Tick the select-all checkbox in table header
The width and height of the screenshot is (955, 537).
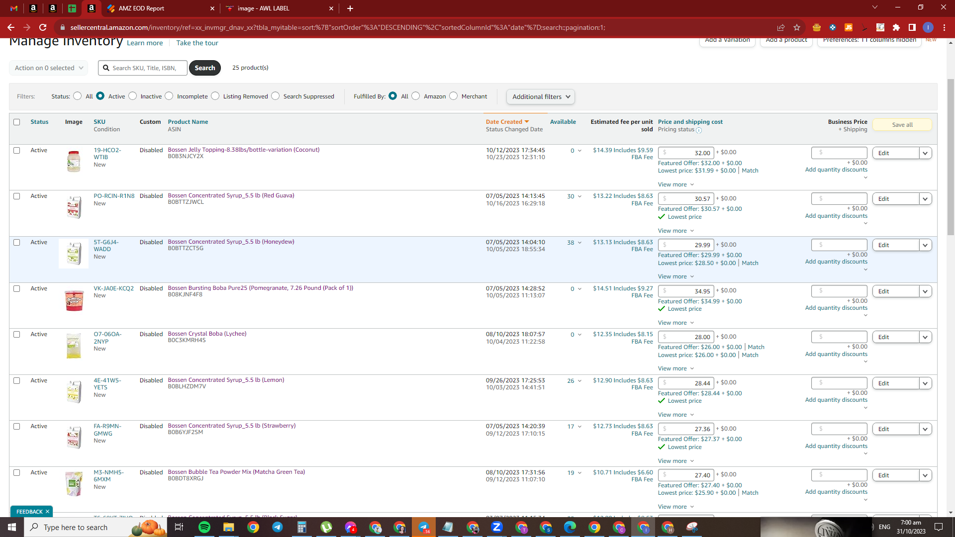point(17,122)
